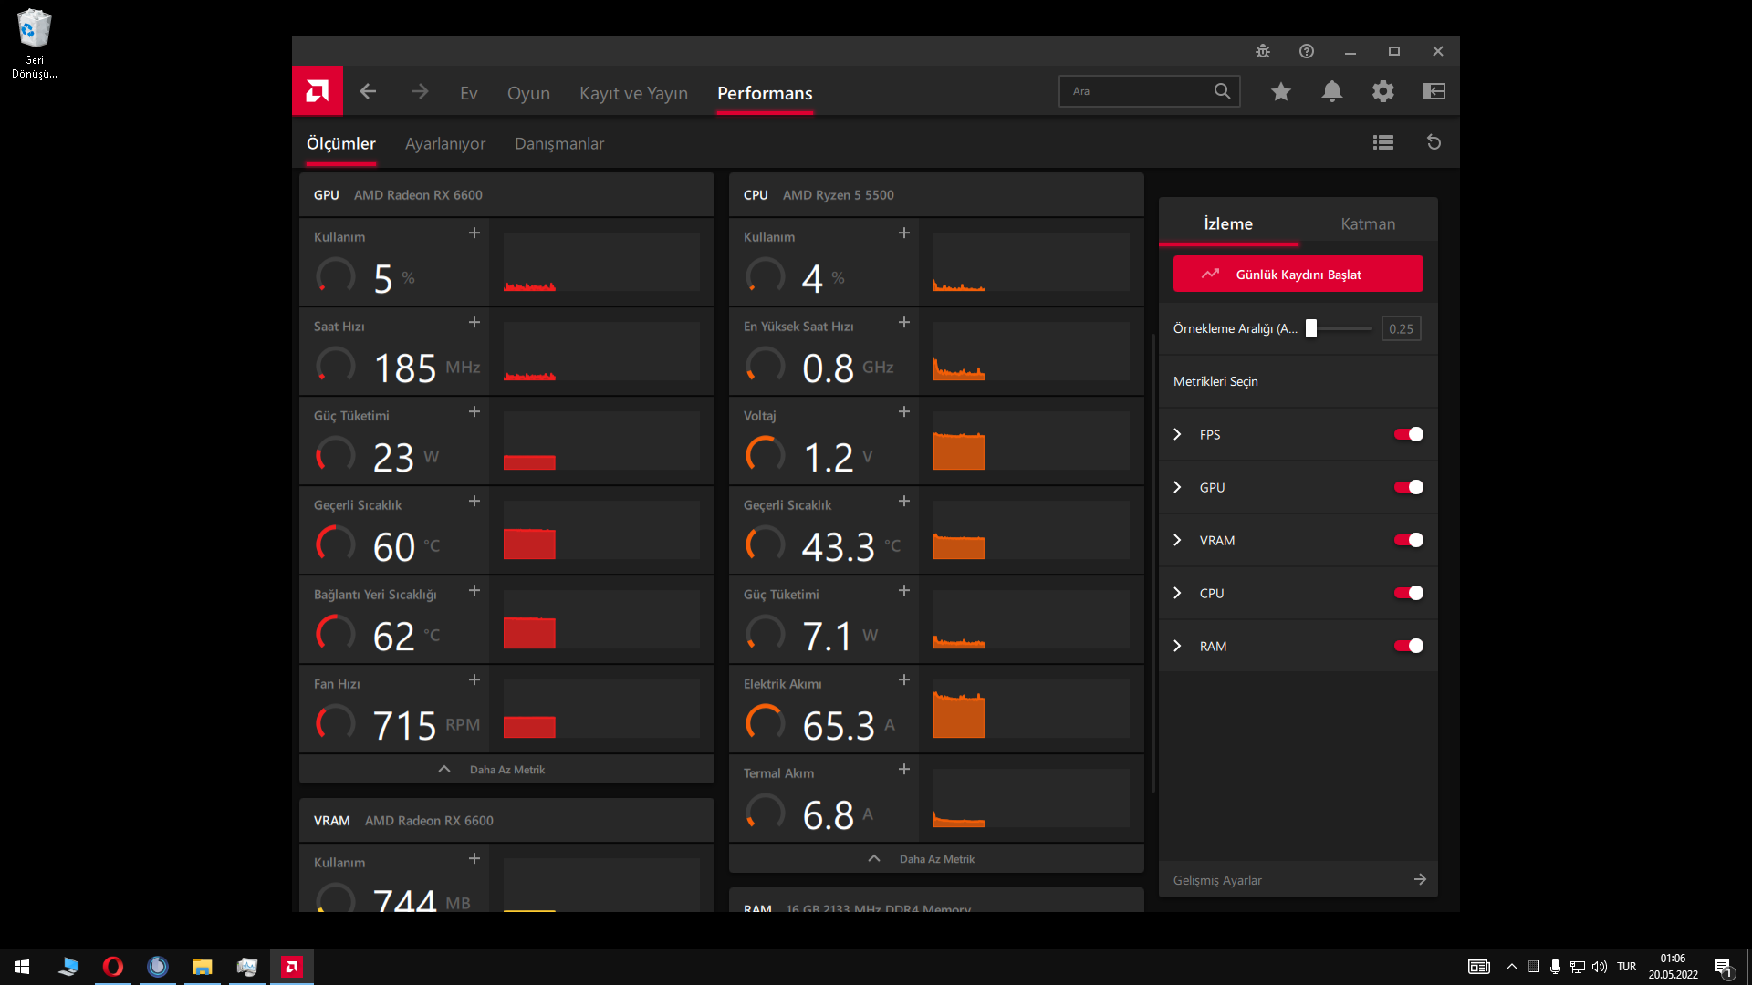The height and width of the screenshot is (985, 1752).
Task: Toggle RAM metric switch
Action: 1408,647
